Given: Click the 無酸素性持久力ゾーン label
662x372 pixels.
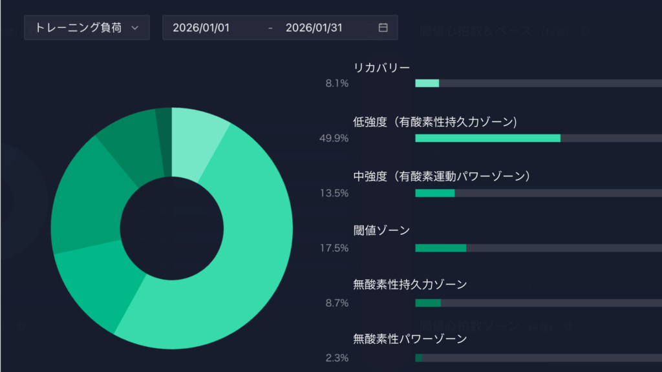Looking at the screenshot, I should pos(410,284).
